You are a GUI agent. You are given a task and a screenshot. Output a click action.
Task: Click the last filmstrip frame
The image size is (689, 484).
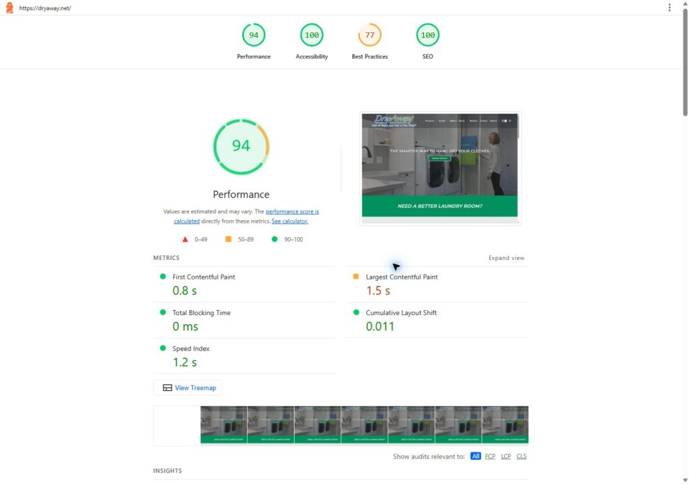tap(505, 425)
